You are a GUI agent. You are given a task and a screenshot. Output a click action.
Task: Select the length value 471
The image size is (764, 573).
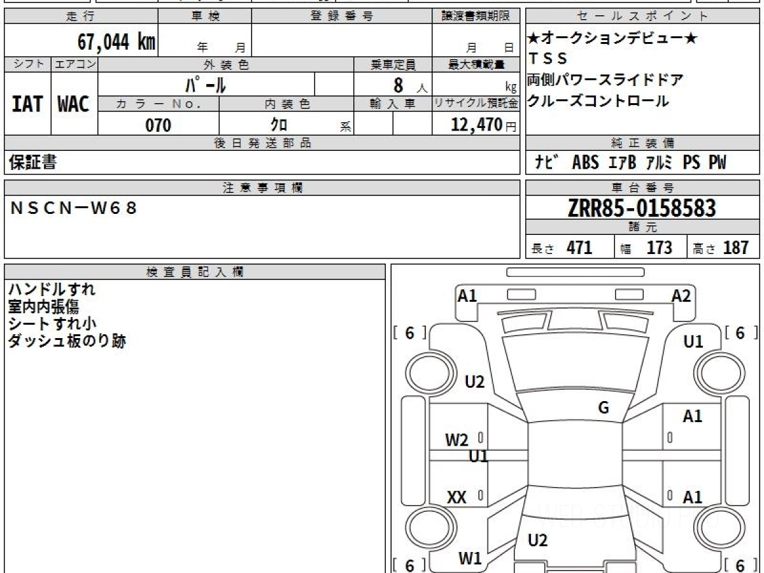click(579, 248)
